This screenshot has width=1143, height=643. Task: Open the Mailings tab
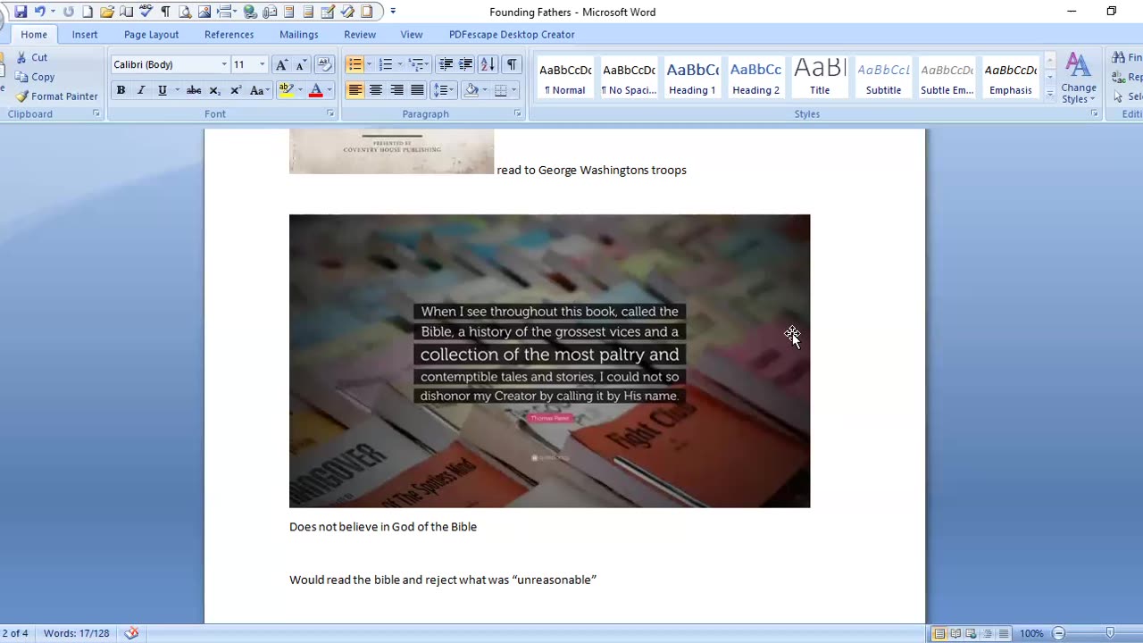coord(298,34)
